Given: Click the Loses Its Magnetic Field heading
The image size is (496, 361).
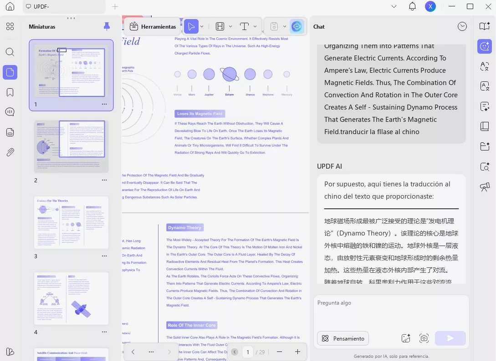Looking at the screenshot, I should tap(199, 114).
